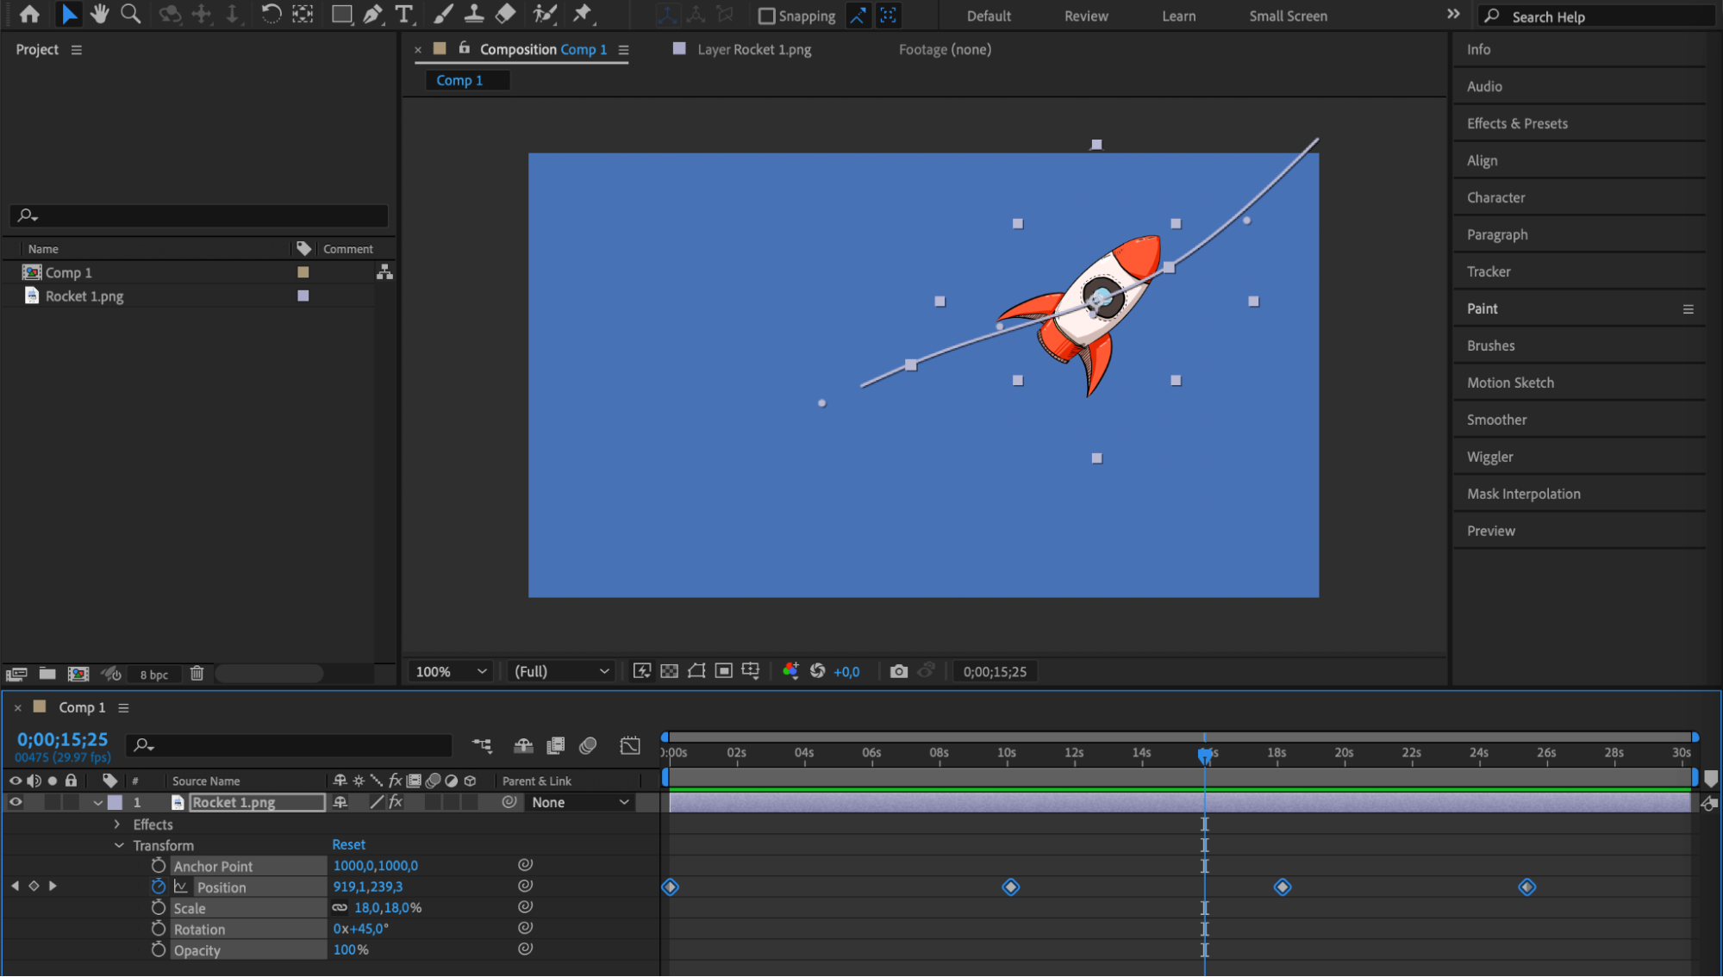Hide the Rocket 1.png layer
Viewport: 1723px width, 977px height.
16,802
